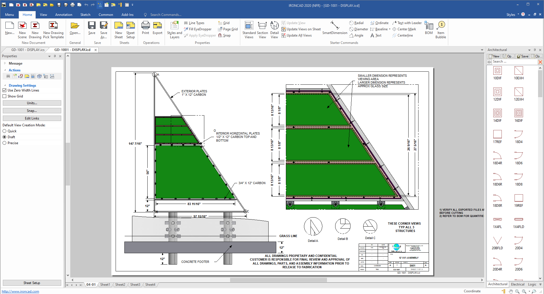Open the Baseline dropdown arrow

click(x=390, y=29)
